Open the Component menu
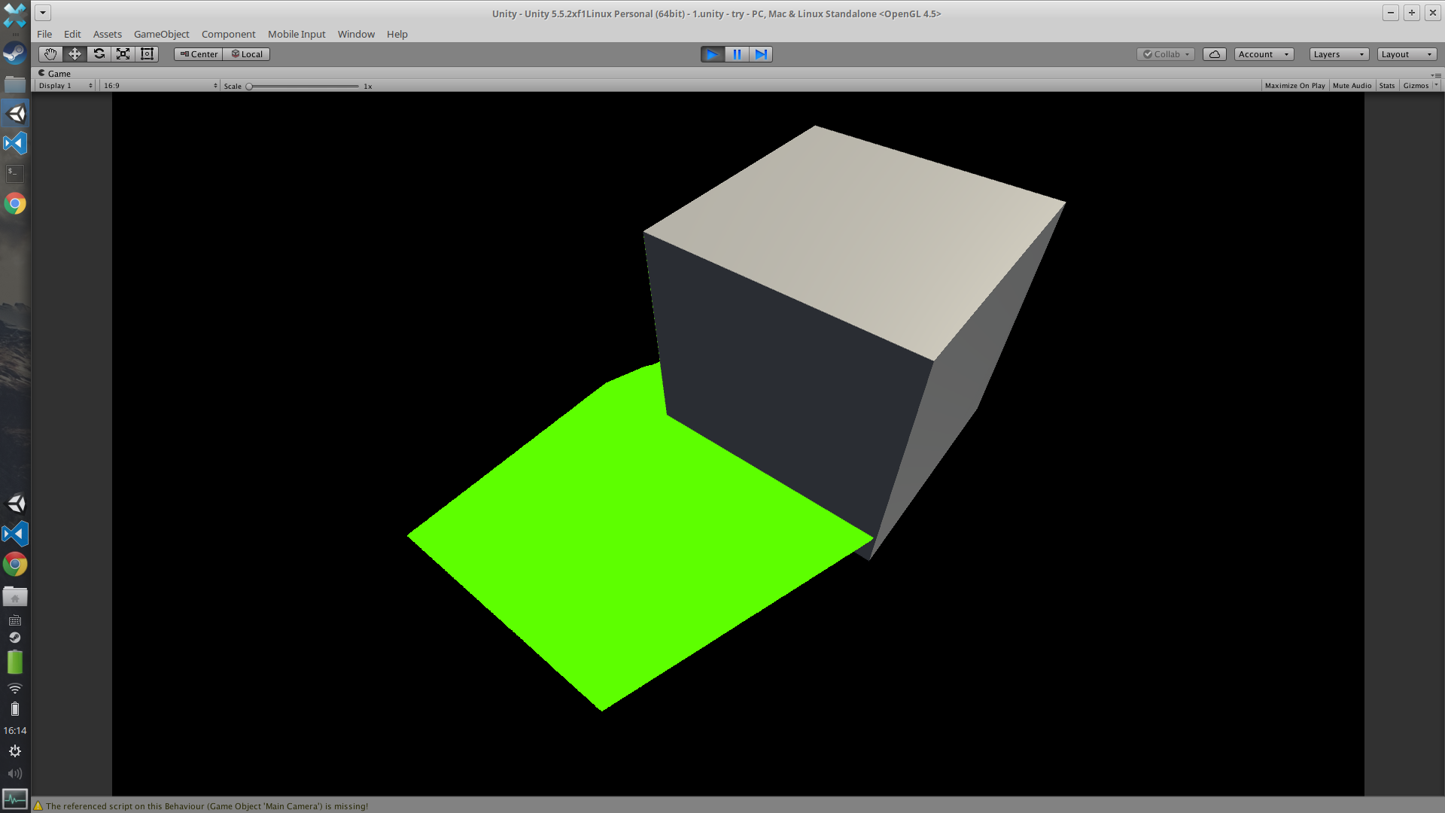 [x=228, y=34]
